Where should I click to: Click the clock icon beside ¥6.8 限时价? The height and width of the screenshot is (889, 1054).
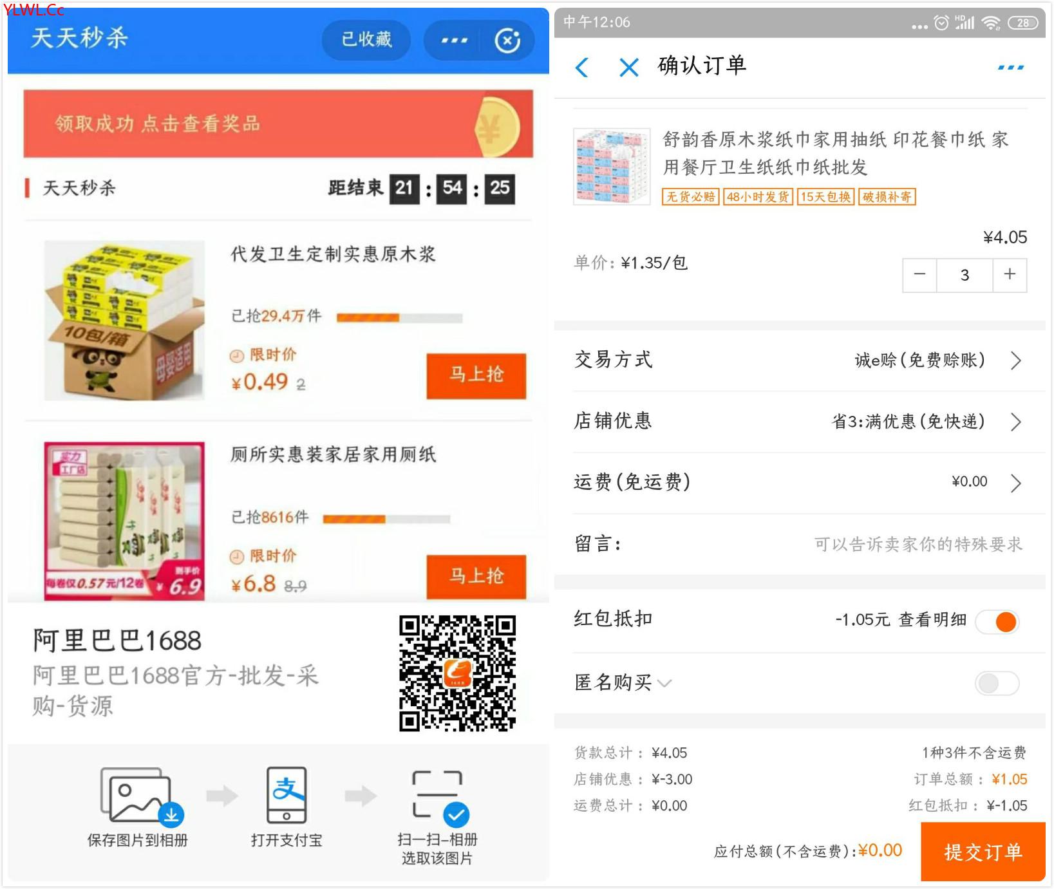(237, 557)
